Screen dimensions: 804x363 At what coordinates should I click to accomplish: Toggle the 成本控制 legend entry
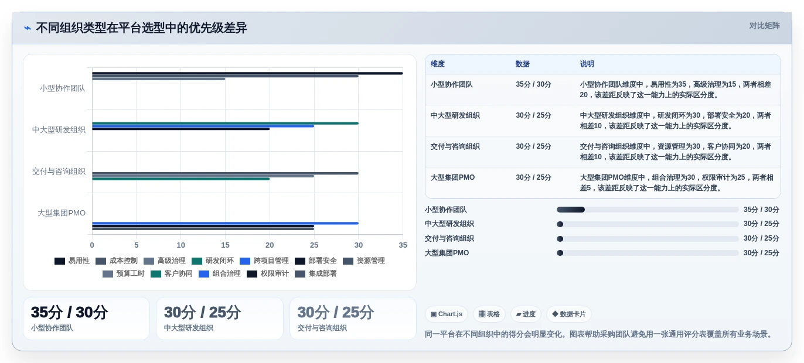tap(117, 261)
